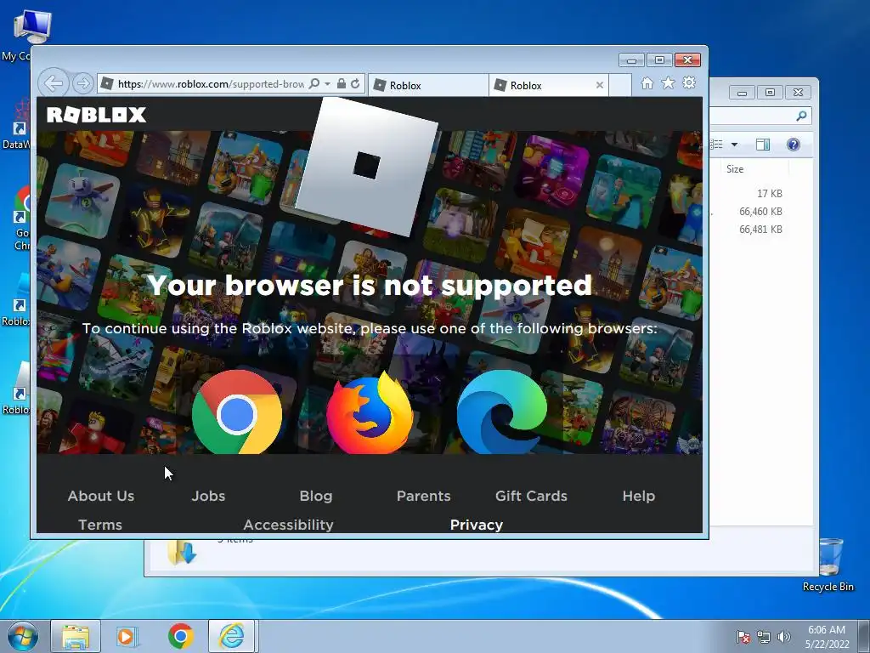
Task: Open Favorites star icon
Action: click(x=668, y=83)
